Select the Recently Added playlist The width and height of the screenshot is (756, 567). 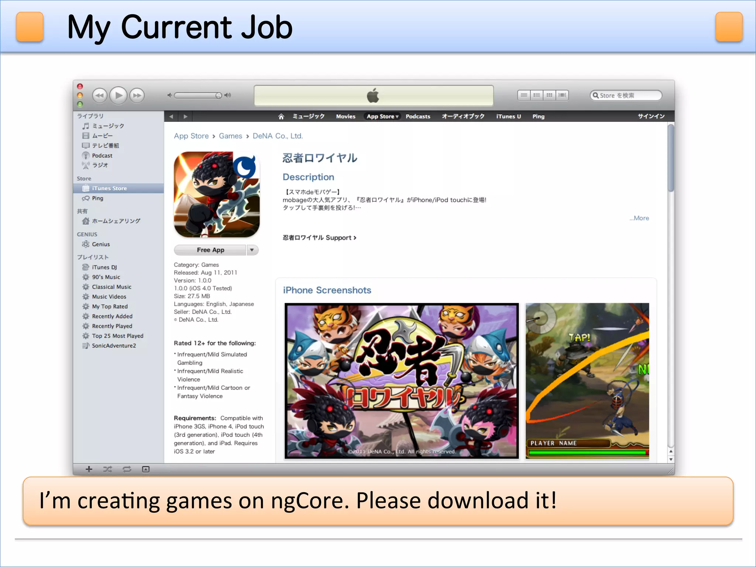[118, 316]
